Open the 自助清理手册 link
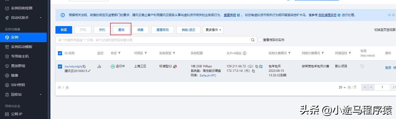Viewport: 396px width, 119px height. coord(327,15)
